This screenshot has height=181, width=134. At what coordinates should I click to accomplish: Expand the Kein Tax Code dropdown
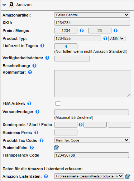coord(92,140)
